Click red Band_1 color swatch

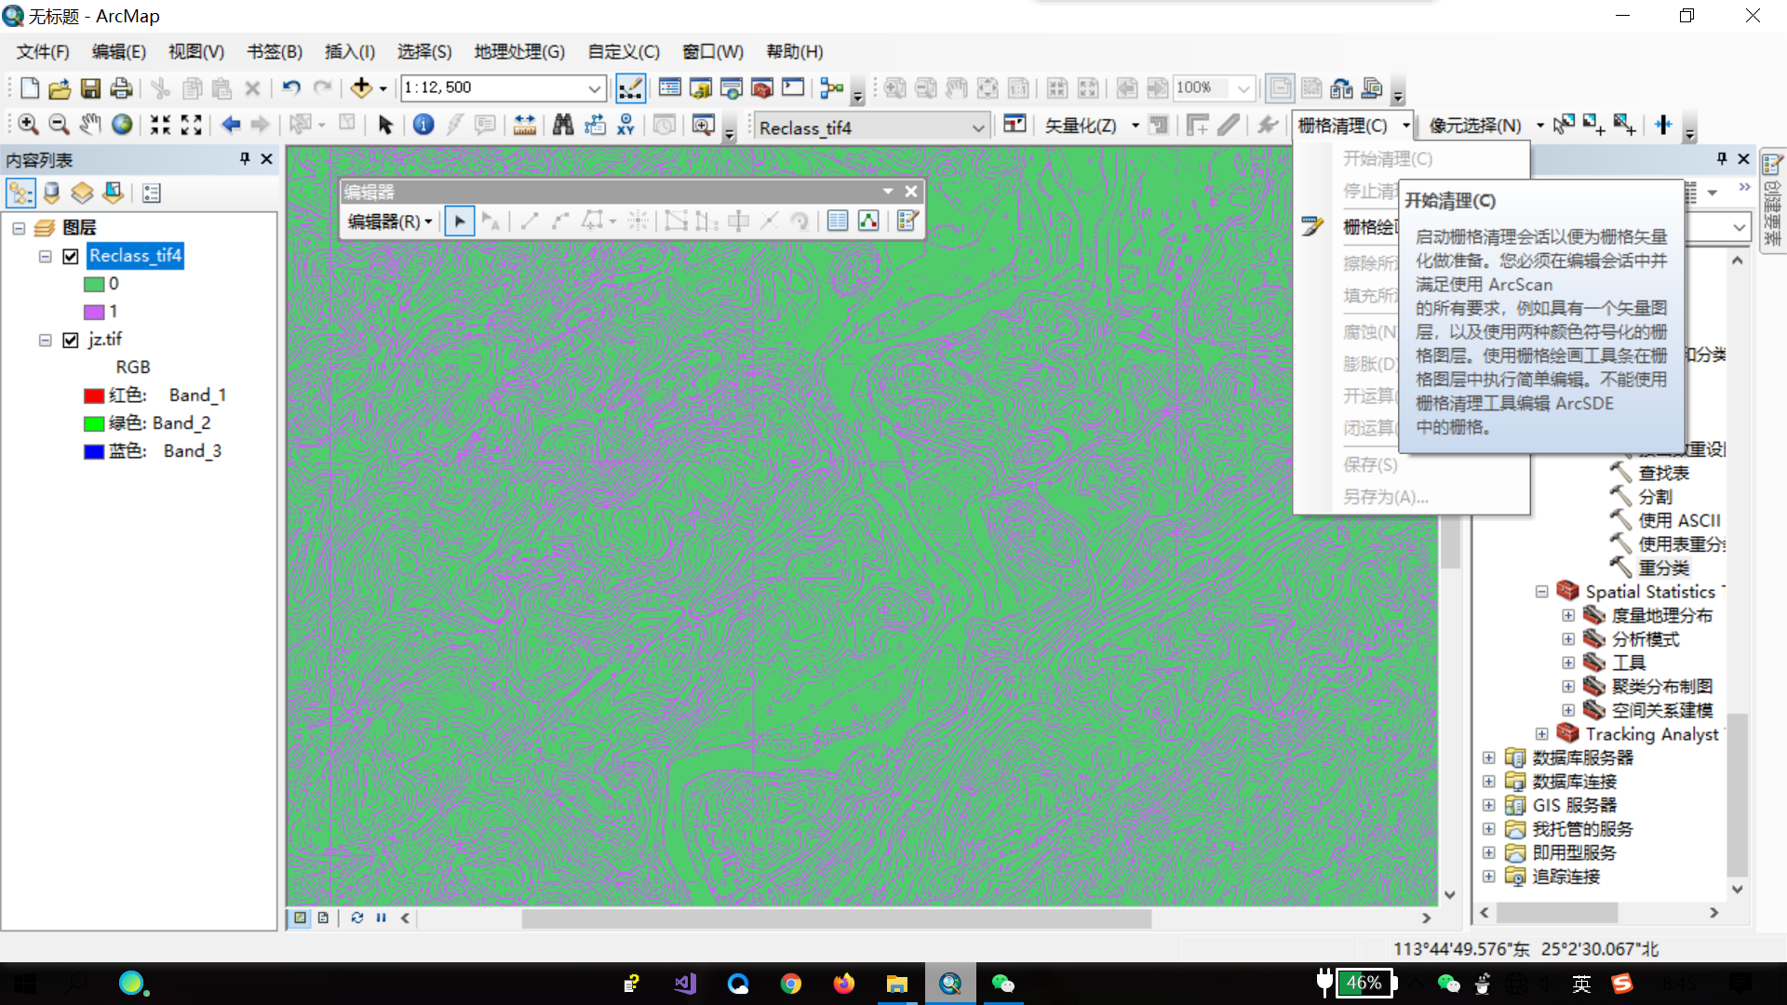coord(94,396)
